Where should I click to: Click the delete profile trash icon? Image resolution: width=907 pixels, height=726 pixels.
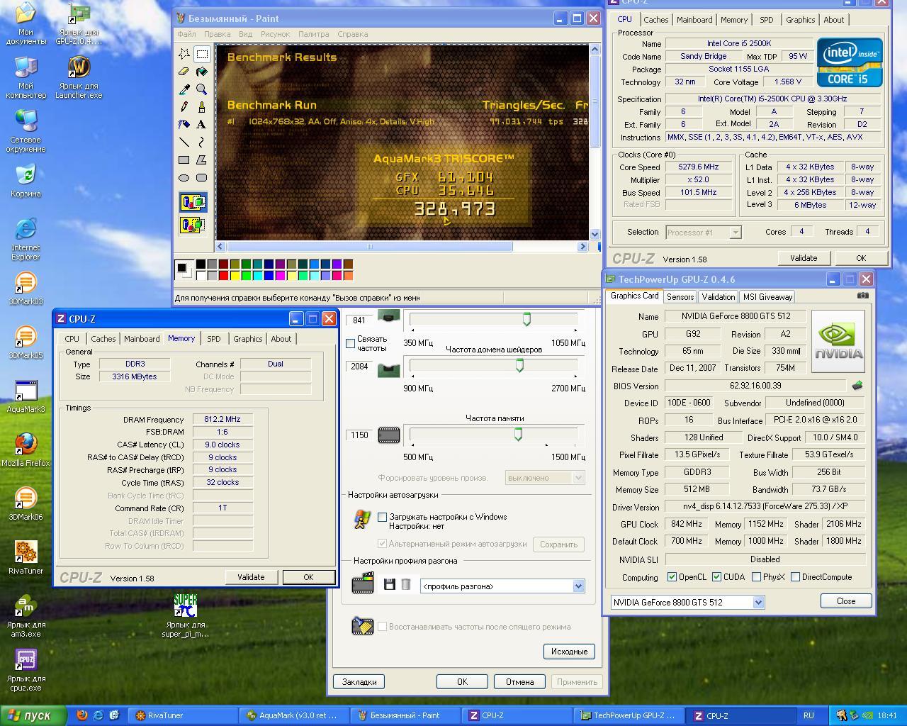tap(406, 584)
